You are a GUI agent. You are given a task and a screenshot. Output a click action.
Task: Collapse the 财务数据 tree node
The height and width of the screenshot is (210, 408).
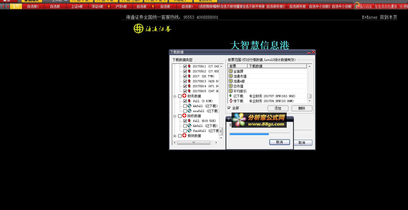pyautogui.click(x=175, y=96)
